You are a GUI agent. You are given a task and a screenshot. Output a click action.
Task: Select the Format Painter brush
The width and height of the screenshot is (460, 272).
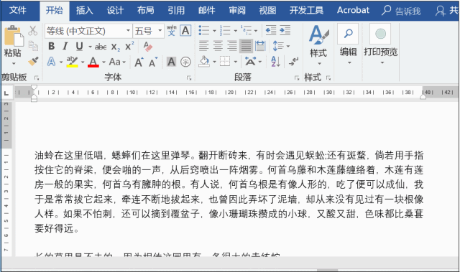tap(33, 61)
